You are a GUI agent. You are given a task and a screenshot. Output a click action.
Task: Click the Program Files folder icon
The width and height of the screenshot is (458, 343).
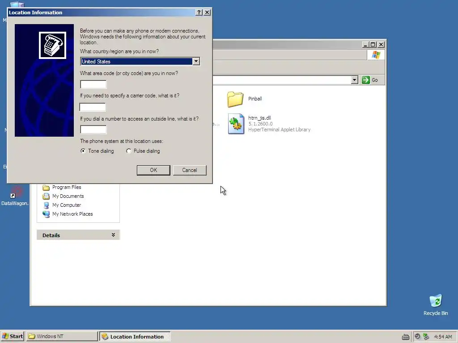(46, 188)
